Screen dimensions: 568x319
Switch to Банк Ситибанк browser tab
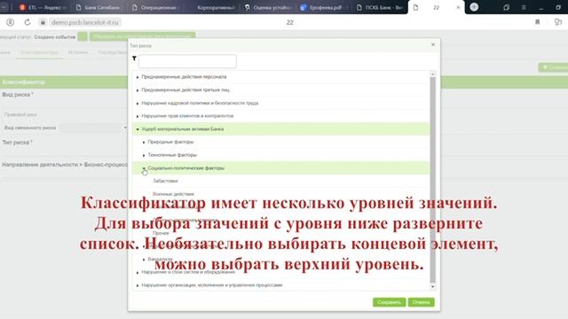tap(98, 7)
